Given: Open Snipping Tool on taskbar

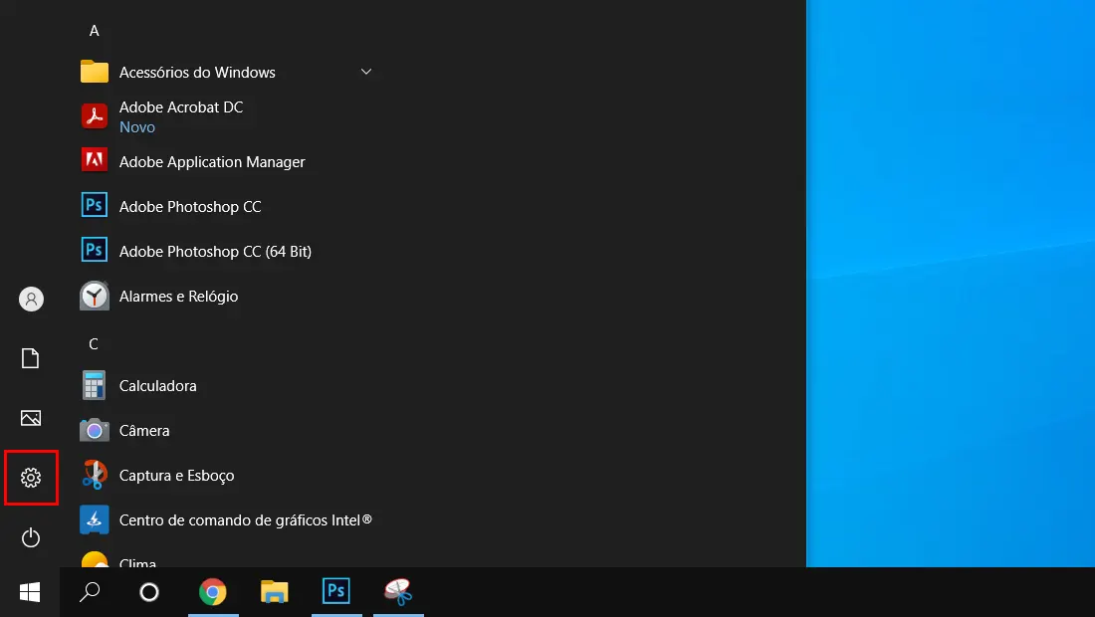Looking at the screenshot, I should coord(398,592).
